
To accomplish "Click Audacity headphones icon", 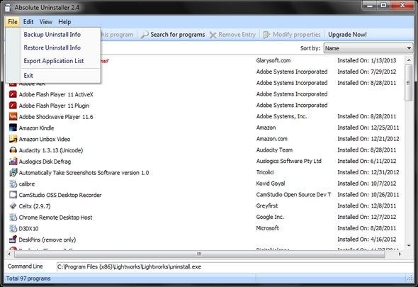I will click(13, 150).
